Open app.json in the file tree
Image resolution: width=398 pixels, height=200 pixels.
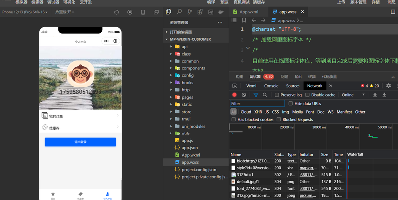coord(189,148)
